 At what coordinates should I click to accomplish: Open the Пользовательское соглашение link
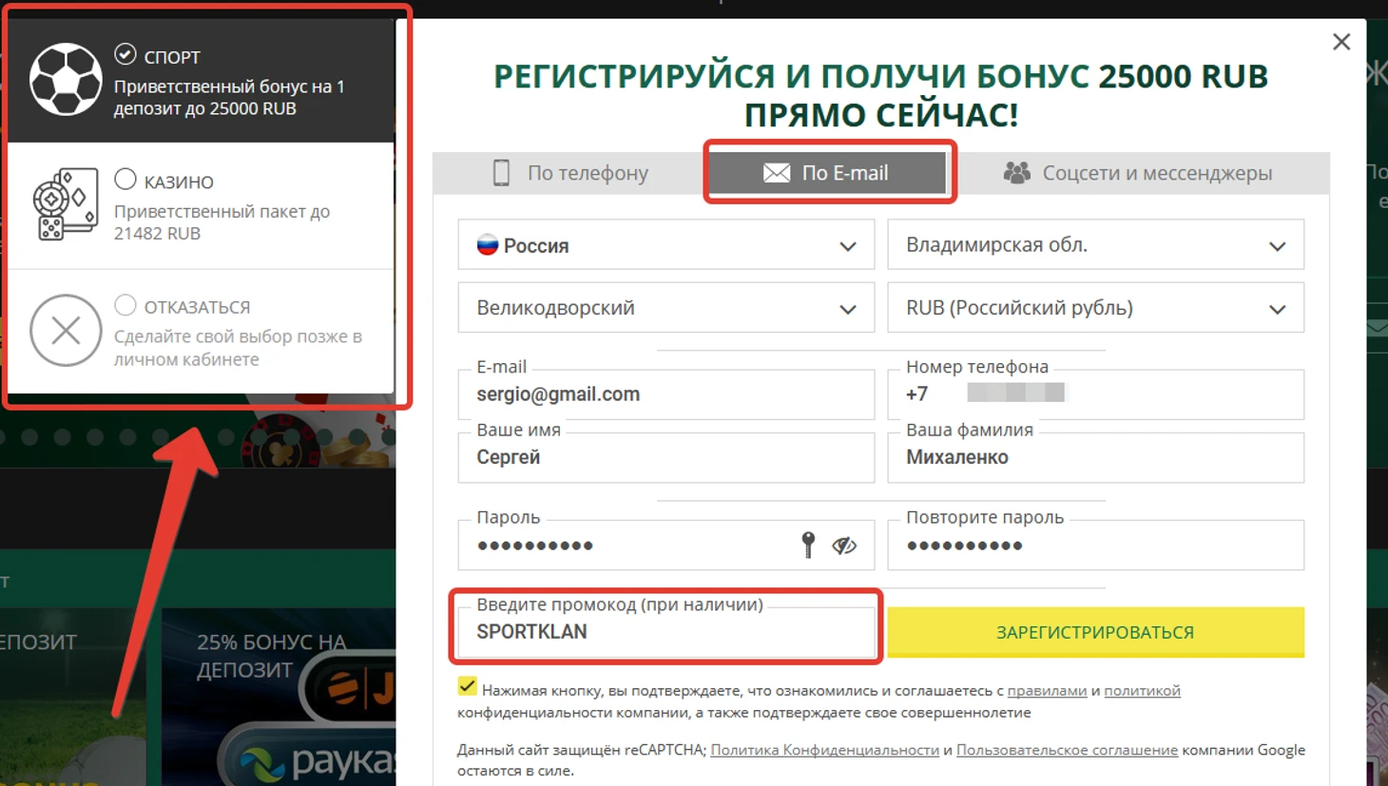click(1067, 750)
